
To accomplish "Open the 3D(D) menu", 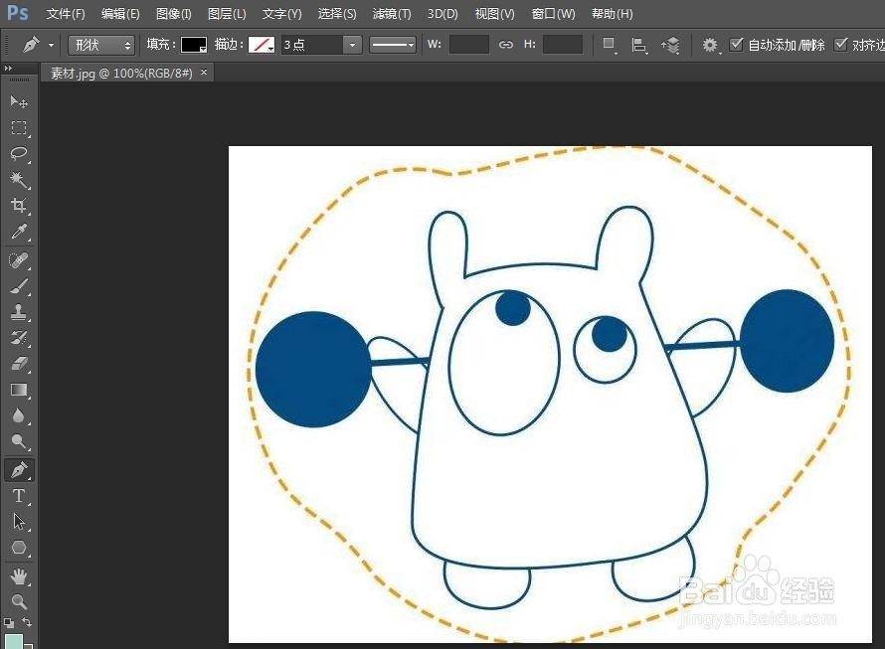I will click(x=442, y=14).
